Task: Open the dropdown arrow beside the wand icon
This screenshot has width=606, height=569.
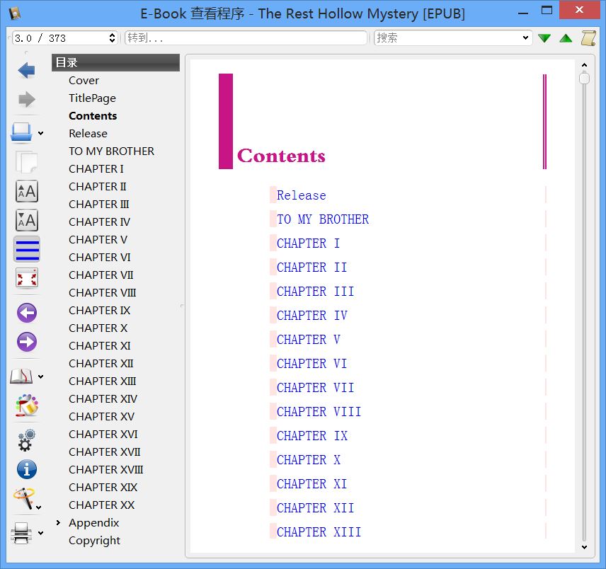Action: (x=39, y=507)
